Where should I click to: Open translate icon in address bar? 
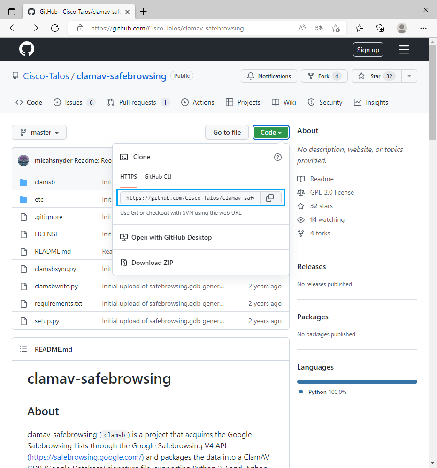(x=319, y=28)
